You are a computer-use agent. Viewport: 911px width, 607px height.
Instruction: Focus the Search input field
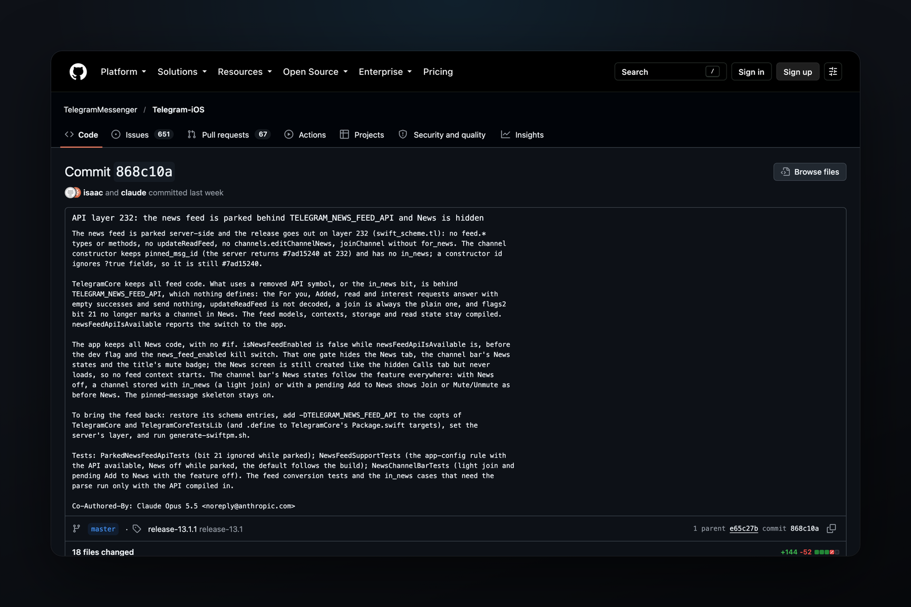(670, 72)
